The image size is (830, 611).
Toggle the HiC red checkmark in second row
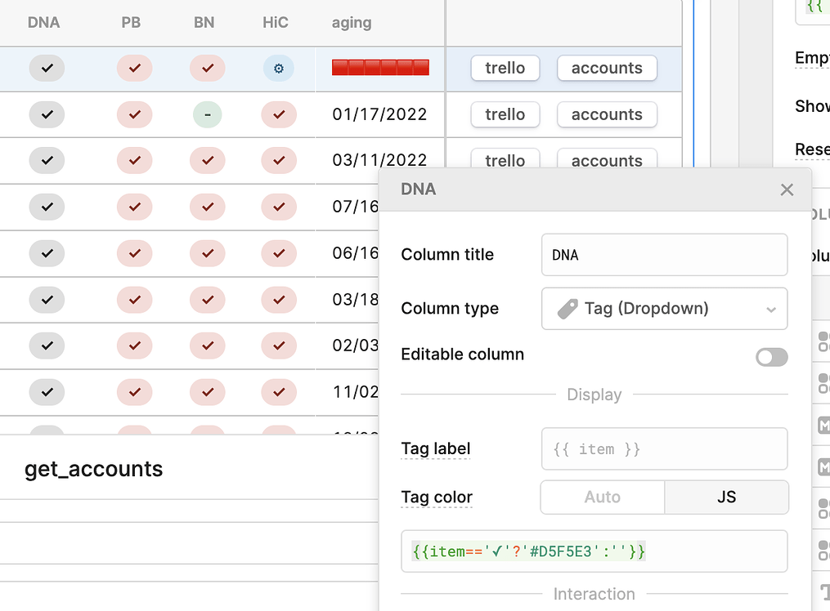(278, 114)
